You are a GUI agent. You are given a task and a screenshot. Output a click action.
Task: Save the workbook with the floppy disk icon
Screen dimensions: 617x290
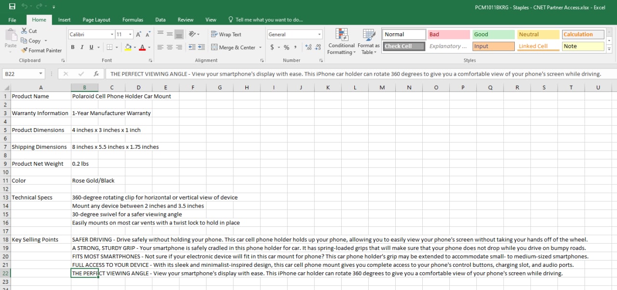pos(12,7)
